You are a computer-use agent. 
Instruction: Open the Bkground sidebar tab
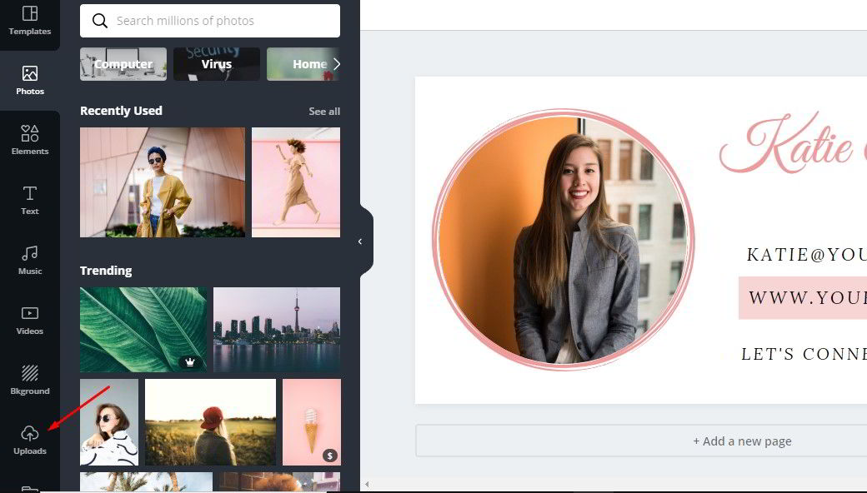click(30, 381)
